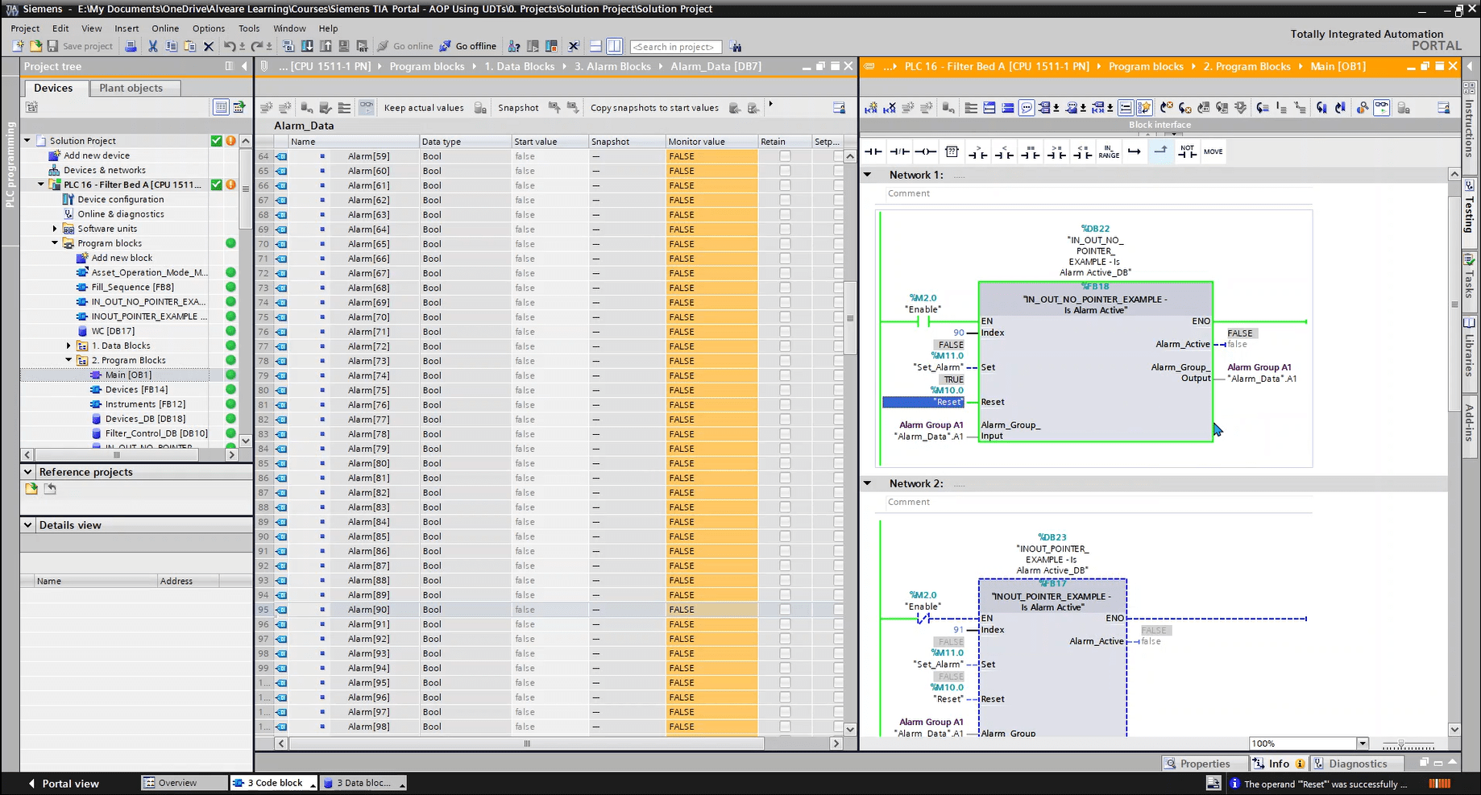Enable Retain for Alarm[70]
Viewport: 1481px width, 795px height.
point(785,317)
